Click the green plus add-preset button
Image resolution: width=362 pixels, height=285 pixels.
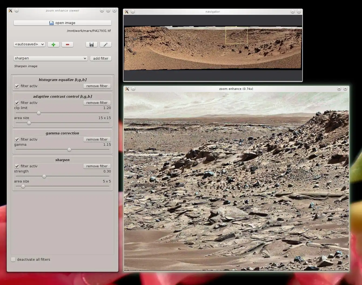[x=53, y=45]
